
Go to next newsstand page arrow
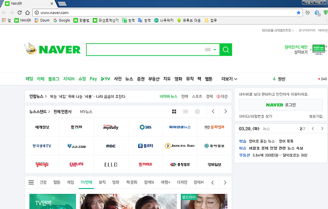tap(225, 112)
